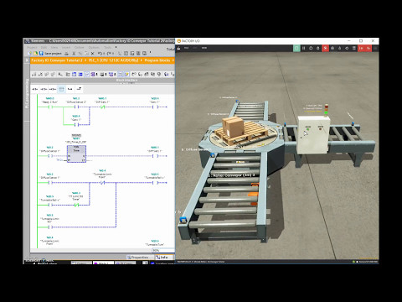The width and height of the screenshot is (402, 302).
Task: Click the Print icon in TIA toolbar
Action: pyautogui.click(x=66, y=53)
